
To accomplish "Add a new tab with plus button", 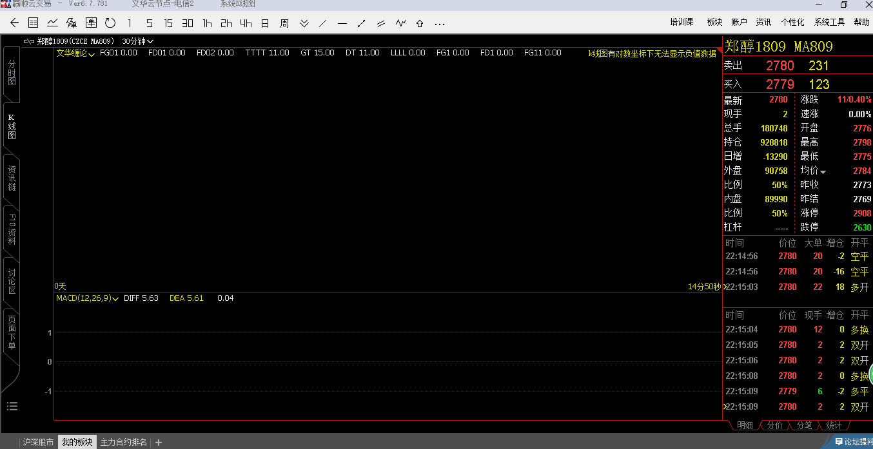I will click(159, 443).
